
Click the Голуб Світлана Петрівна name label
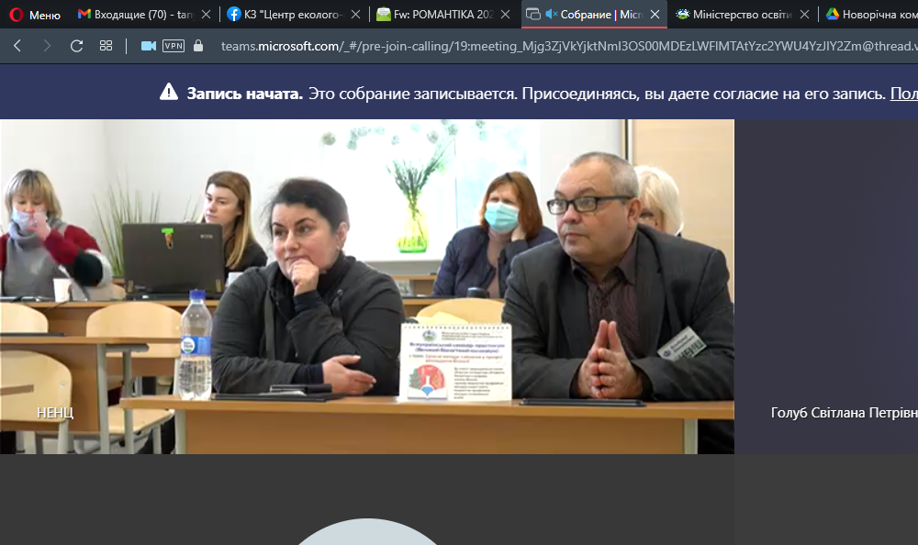pyautogui.click(x=845, y=413)
